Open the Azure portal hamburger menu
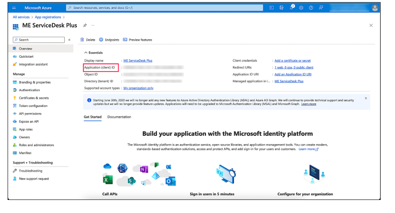The width and height of the screenshot is (395, 213). (x=14, y=8)
